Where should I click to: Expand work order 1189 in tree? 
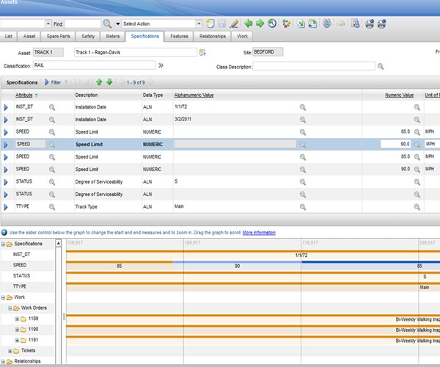point(17,319)
